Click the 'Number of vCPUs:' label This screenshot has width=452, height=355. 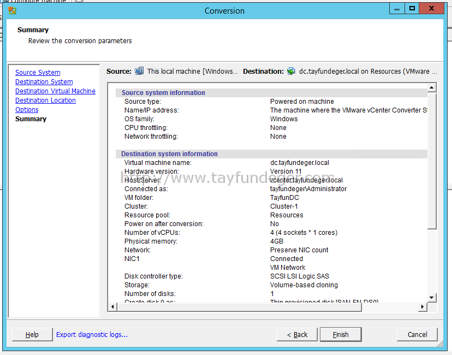pyautogui.click(x=152, y=233)
